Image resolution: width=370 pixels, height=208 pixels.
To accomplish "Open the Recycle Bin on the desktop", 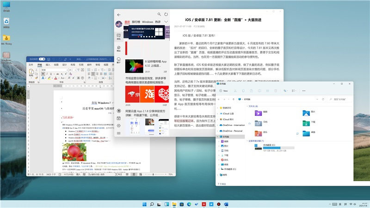I will [6, 21].
